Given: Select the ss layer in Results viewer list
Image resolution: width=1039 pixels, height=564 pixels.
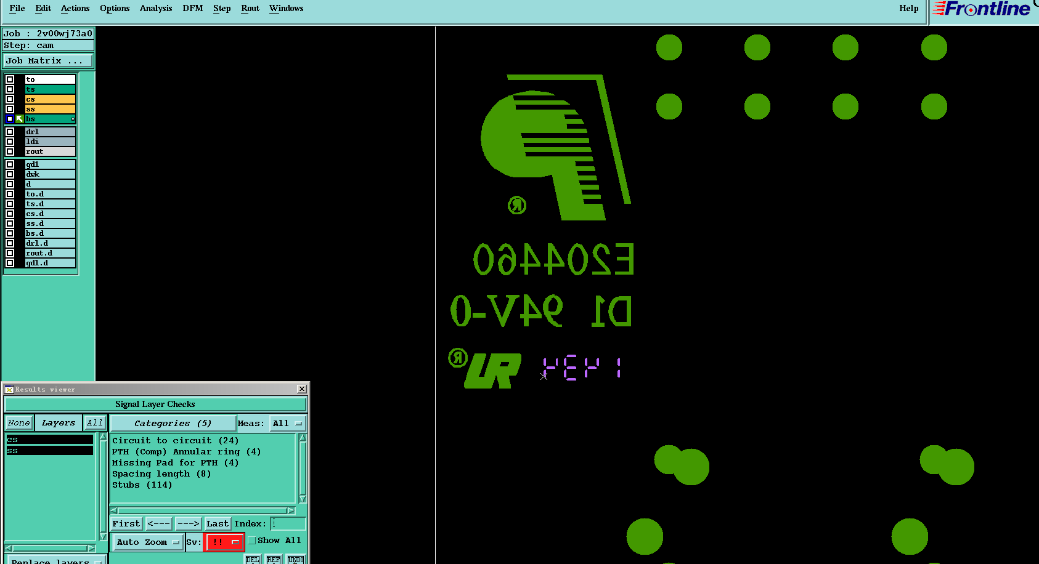Looking at the screenshot, I should [49, 451].
